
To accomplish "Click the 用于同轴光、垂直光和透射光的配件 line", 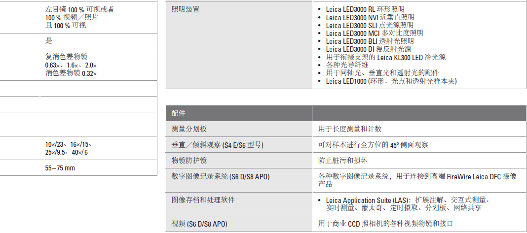I will point(382,73).
